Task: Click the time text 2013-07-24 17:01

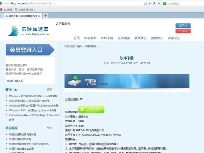Action: [x=121, y=63]
